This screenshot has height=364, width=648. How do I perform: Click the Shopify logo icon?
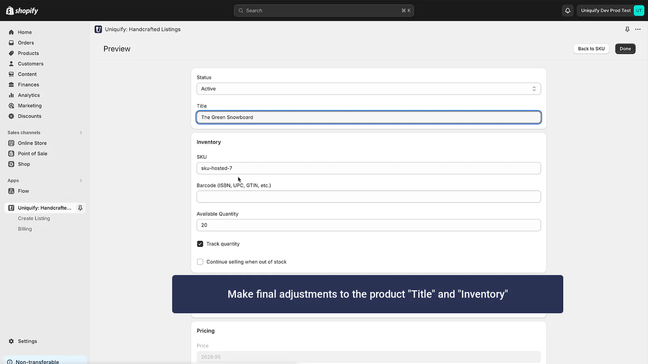(10, 11)
